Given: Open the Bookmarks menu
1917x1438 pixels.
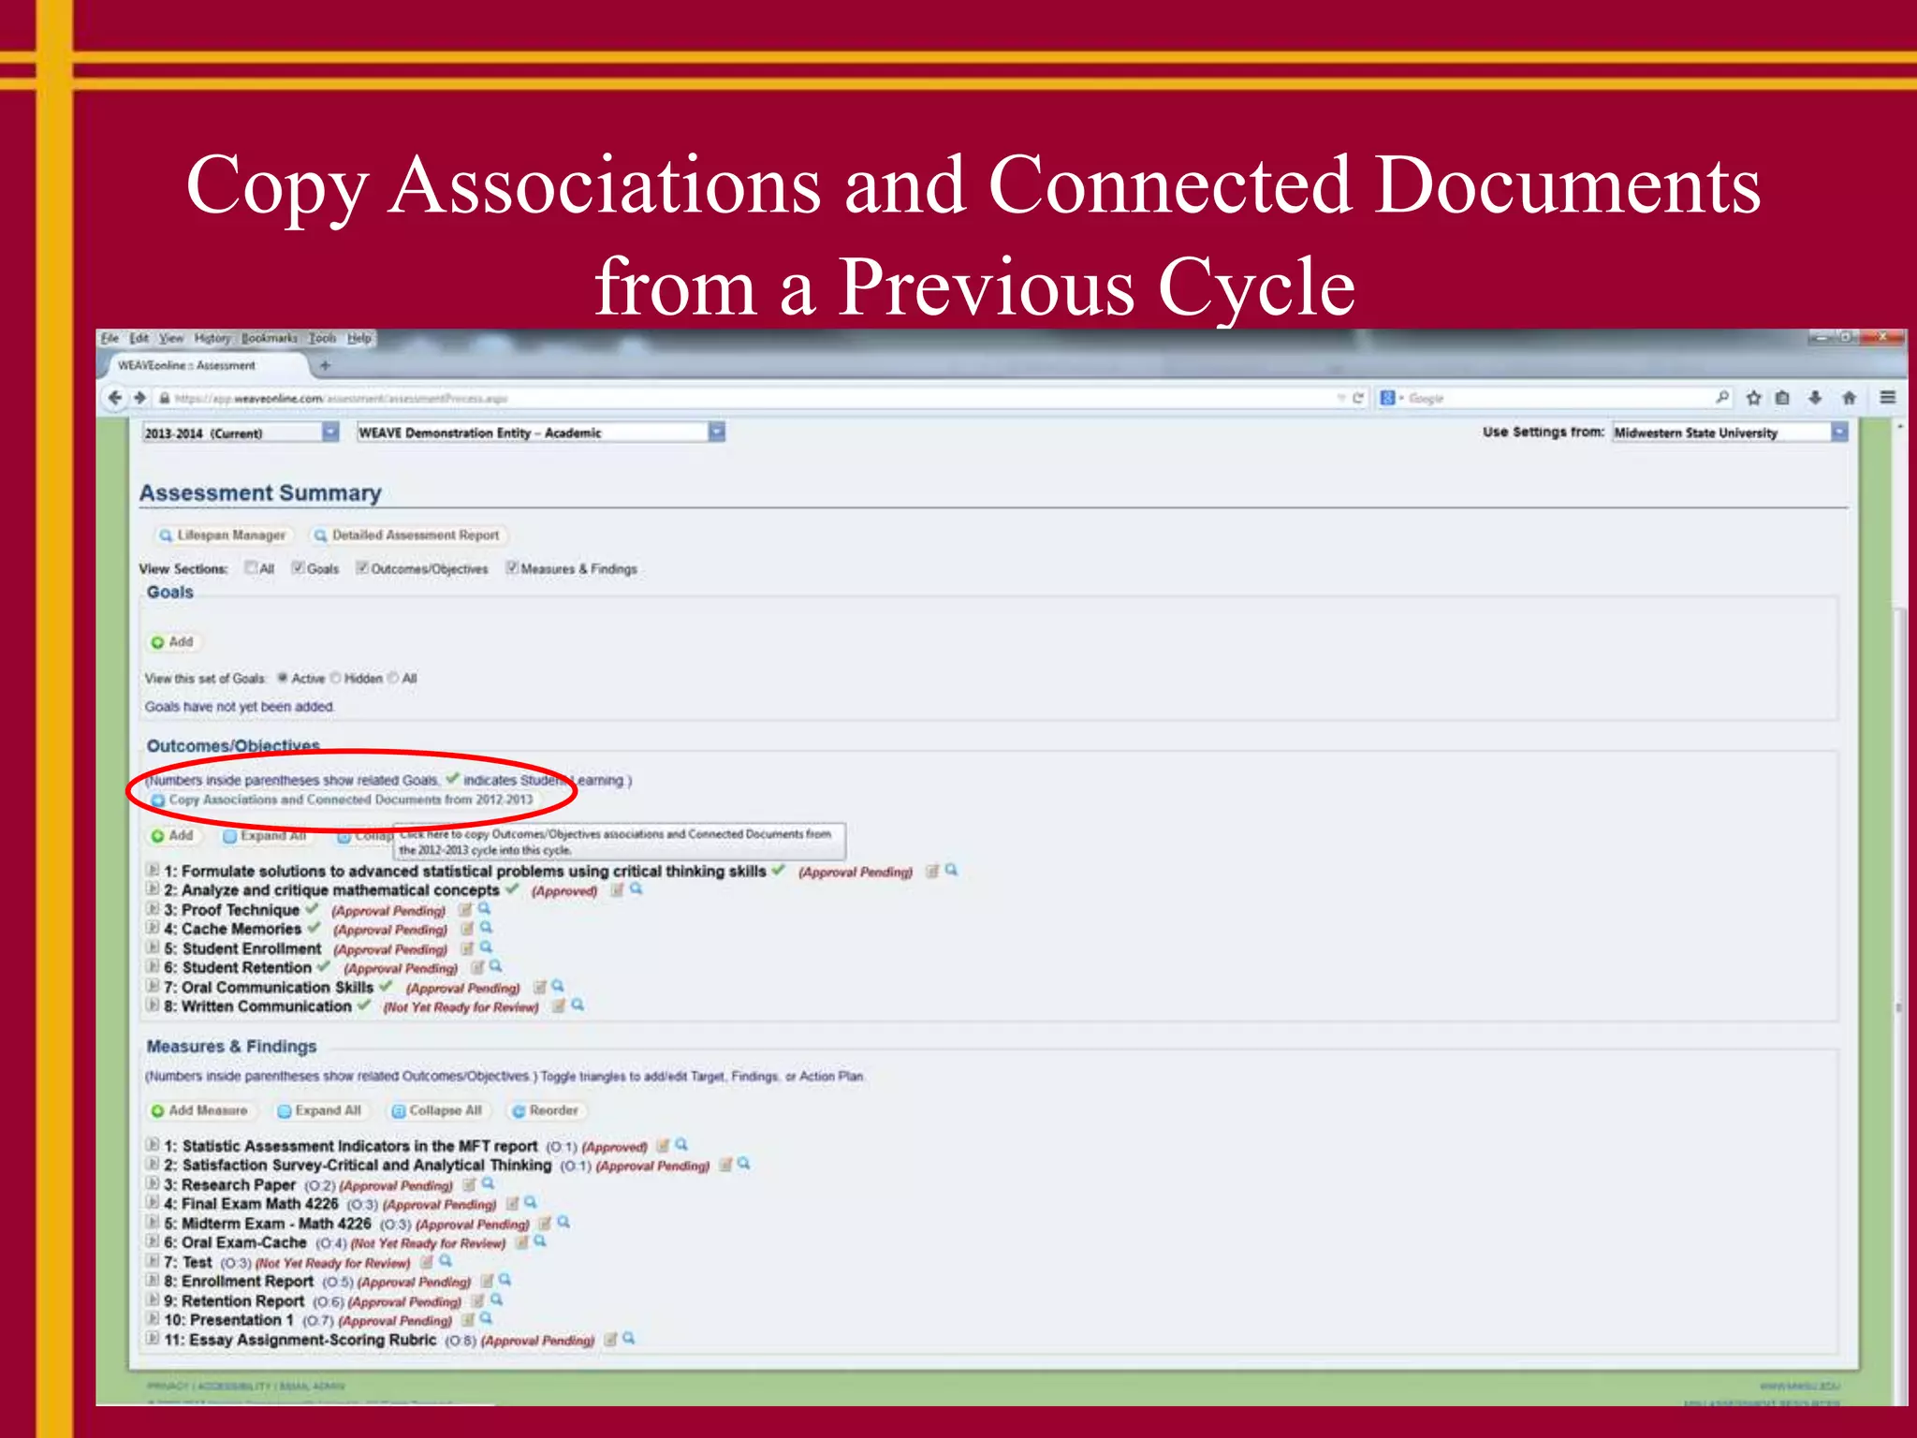Looking at the screenshot, I should 270,338.
